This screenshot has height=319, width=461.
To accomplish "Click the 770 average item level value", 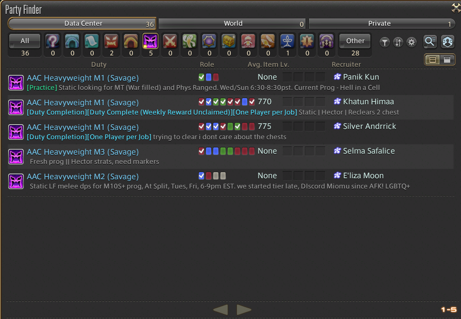I will click(x=265, y=102).
